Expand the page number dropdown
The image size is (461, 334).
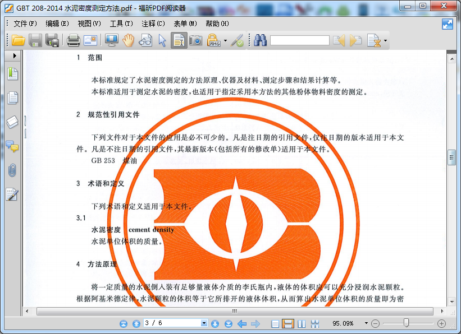click(204, 323)
